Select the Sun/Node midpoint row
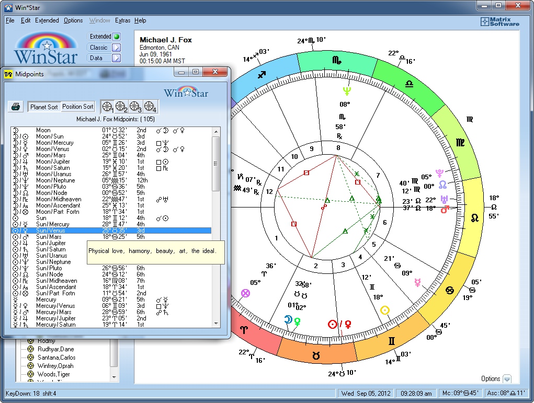Image resolution: width=534 pixels, height=403 pixels. pos(111,274)
